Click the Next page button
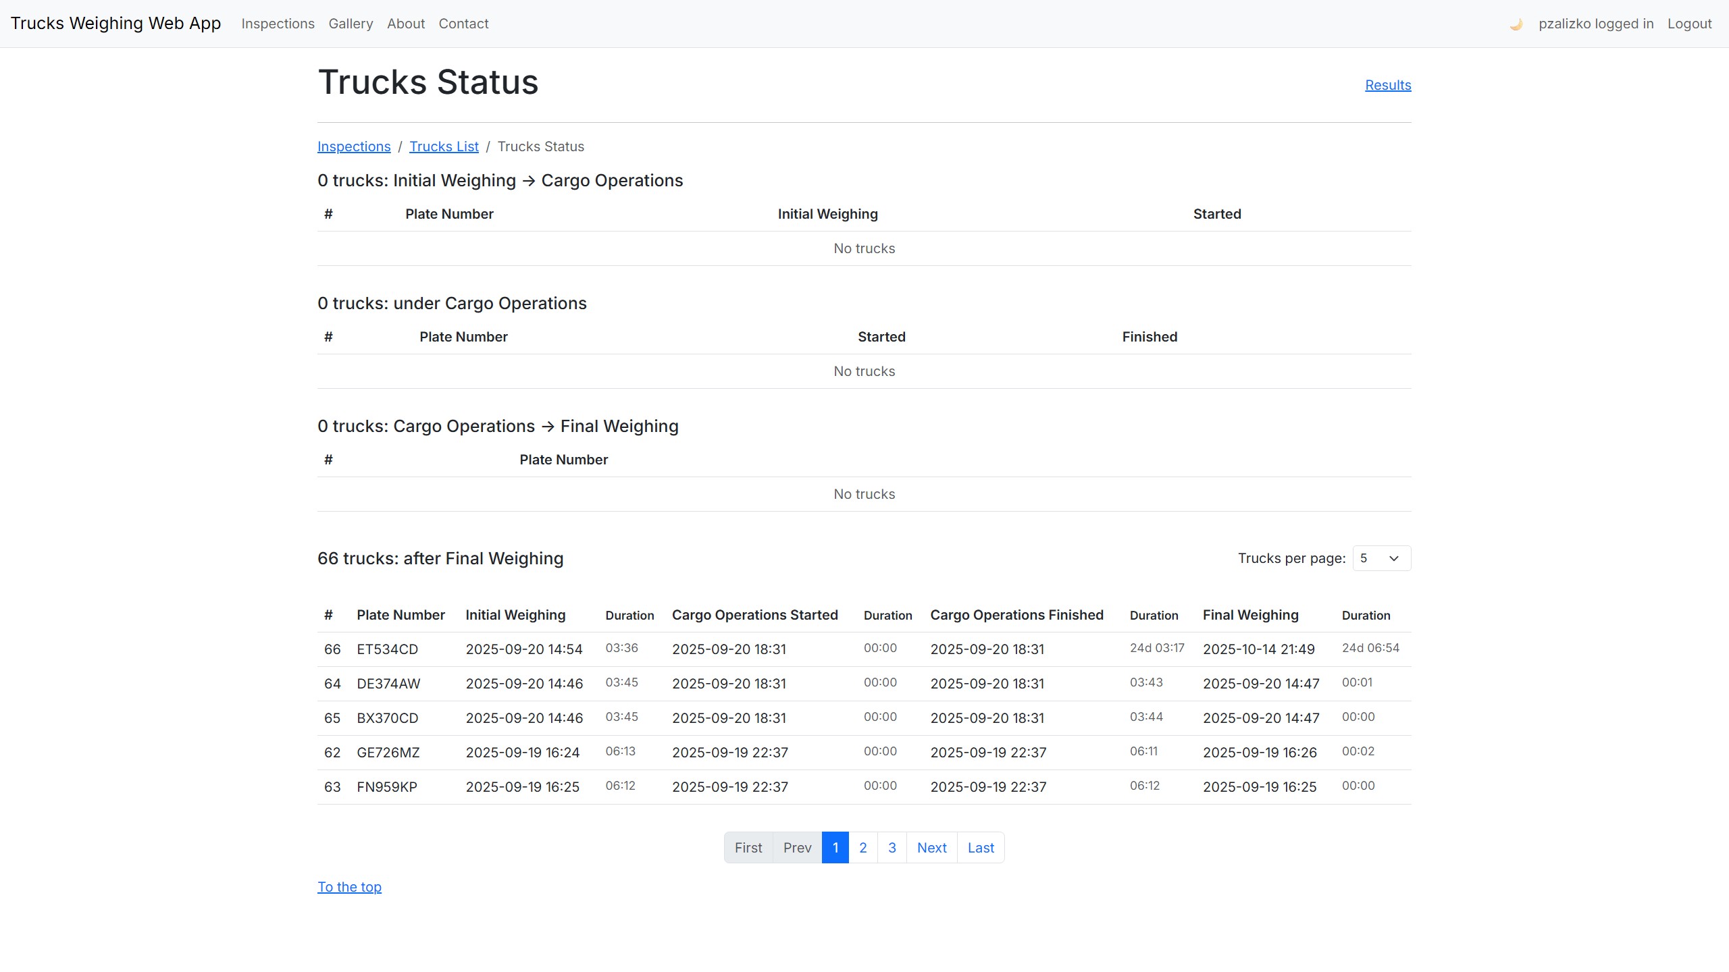 point(931,848)
